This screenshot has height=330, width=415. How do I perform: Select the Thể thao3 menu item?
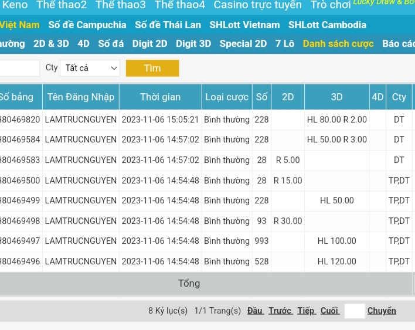pyautogui.click(x=121, y=5)
